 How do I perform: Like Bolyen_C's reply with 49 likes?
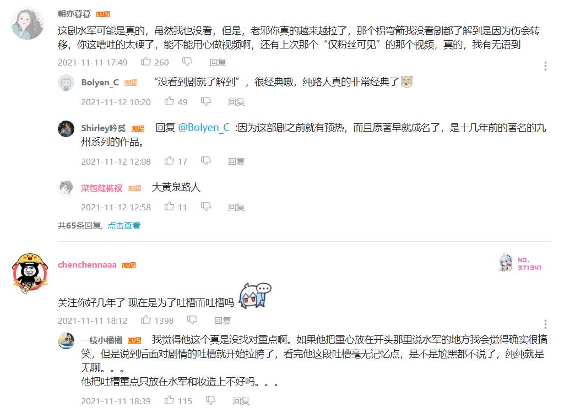[x=169, y=101]
